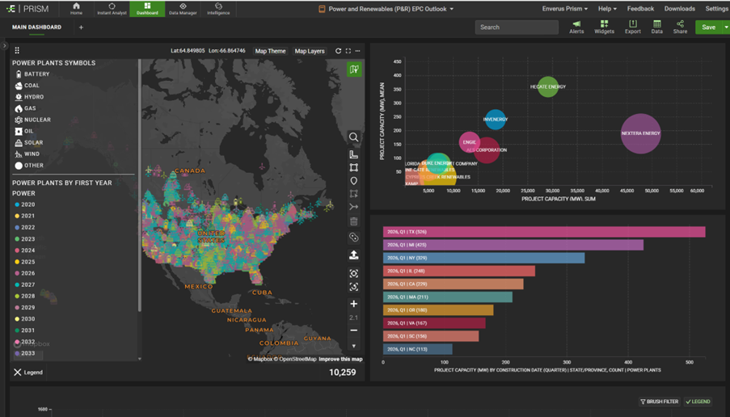The height and width of the screenshot is (417, 730).
Task: Click the 2020 color dot in the legend
Action: click(x=17, y=205)
